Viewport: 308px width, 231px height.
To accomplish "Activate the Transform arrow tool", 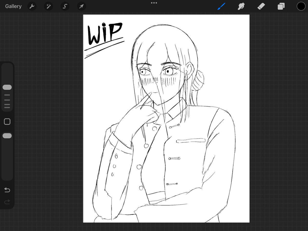I will [81, 6].
